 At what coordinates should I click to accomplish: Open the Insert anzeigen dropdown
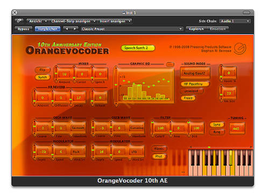pos(114,21)
